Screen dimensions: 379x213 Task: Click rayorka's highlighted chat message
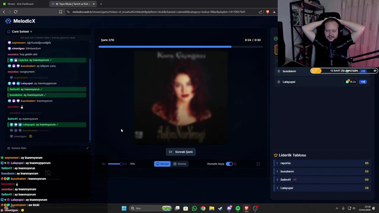(47, 60)
